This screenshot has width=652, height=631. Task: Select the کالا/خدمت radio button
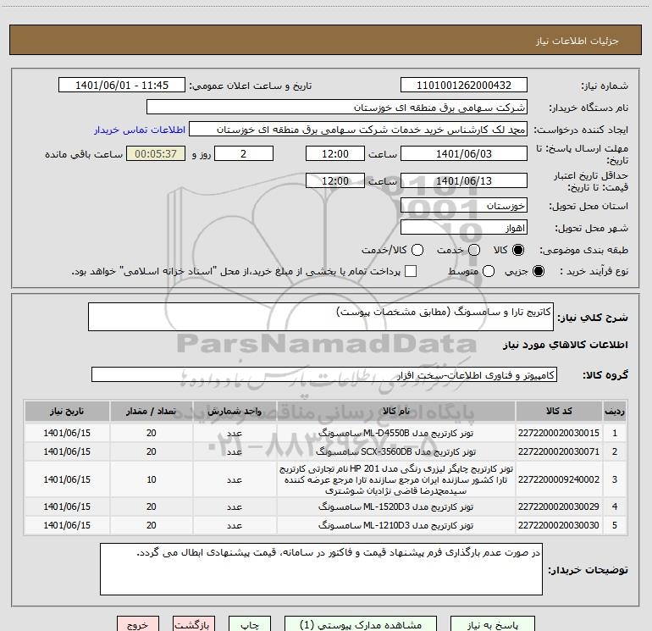point(417,250)
